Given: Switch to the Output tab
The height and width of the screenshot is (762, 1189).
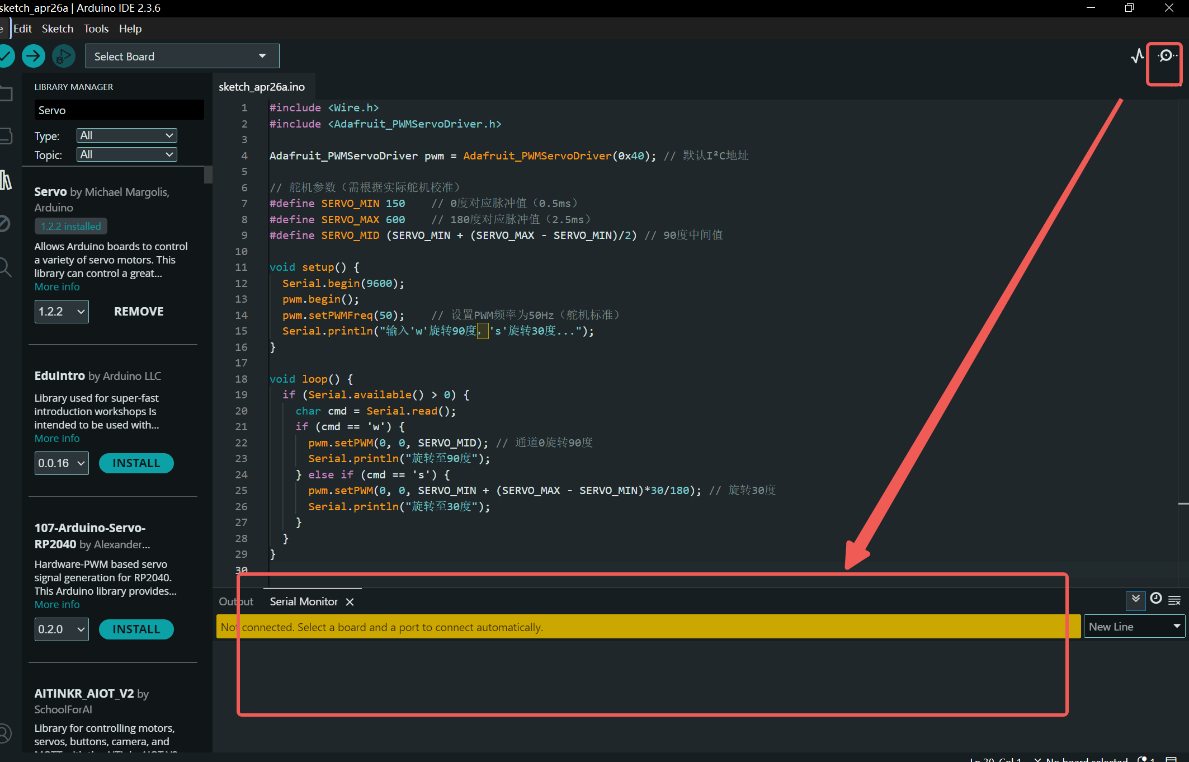Looking at the screenshot, I should (x=235, y=601).
